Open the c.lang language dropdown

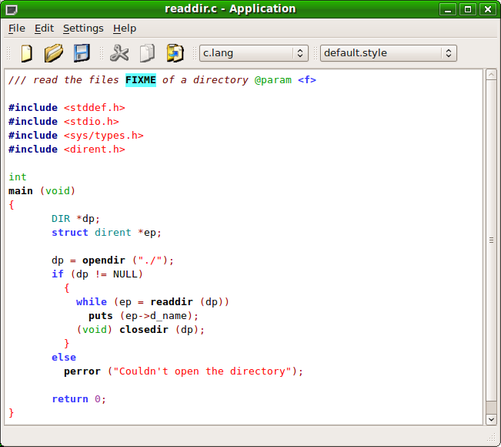point(253,53)
